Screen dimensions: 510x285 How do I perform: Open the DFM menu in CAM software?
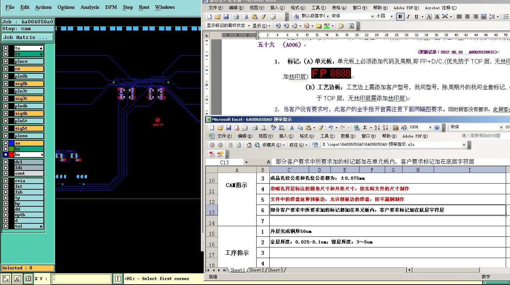pyautogui.click(x=111, y=7)
